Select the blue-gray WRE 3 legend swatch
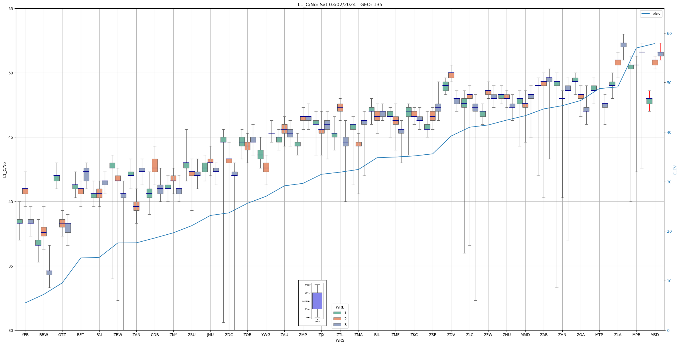 (x=337, y=325)
